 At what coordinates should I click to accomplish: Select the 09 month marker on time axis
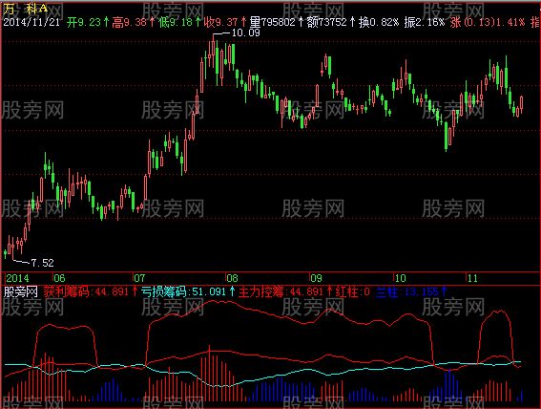tap(316, 278)
